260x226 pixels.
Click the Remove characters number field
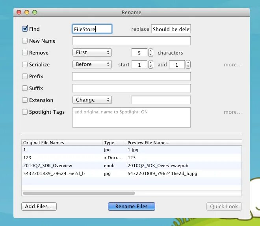(x=139, y=53)
